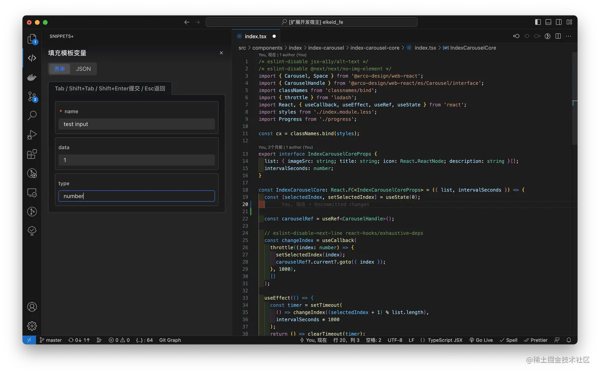Image resolution: width=600 pixels, height=374 pixels.
Task: Focus the name input field
Action: click(x=137, y=124)
